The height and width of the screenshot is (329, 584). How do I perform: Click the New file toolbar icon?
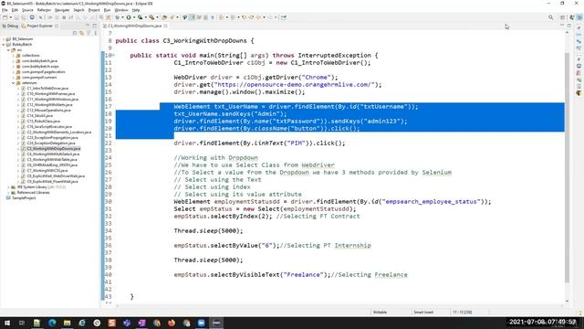click(x=5, y=17)
